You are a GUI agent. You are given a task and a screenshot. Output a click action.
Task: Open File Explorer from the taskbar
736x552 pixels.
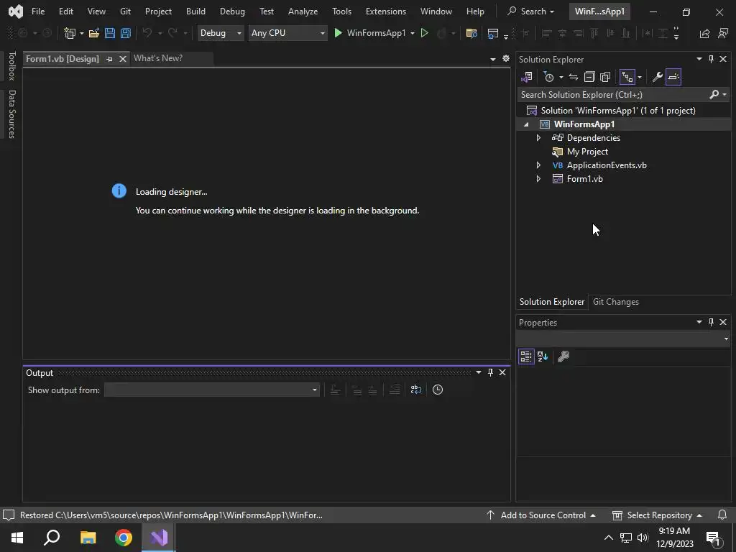[88, 538]
